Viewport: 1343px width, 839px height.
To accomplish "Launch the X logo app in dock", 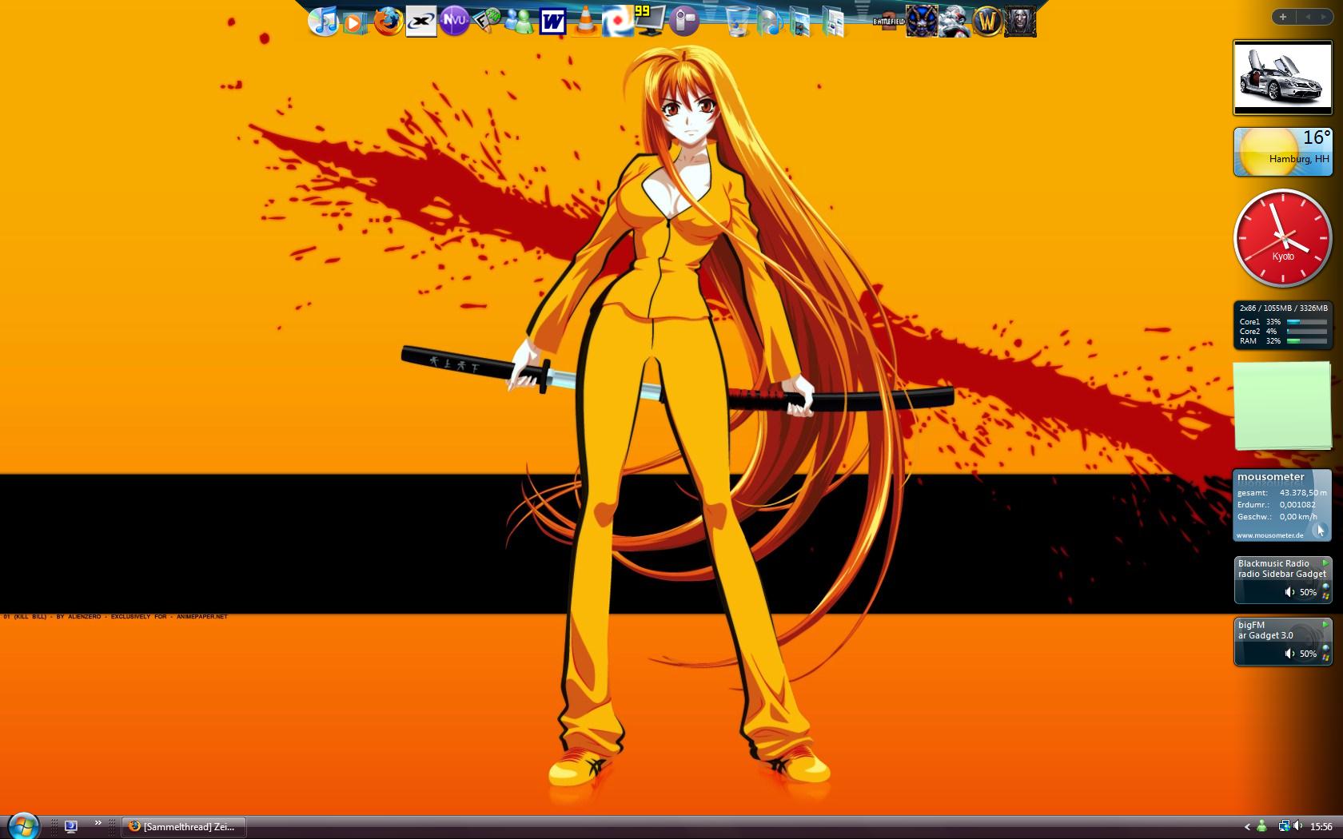I will coord(421,22).
